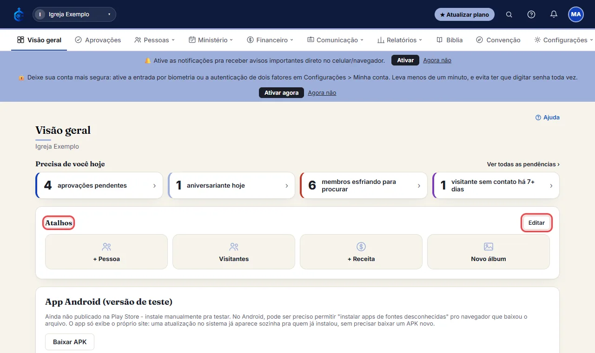Click the Novo álbum shortcut label

(x=489, y=259)
